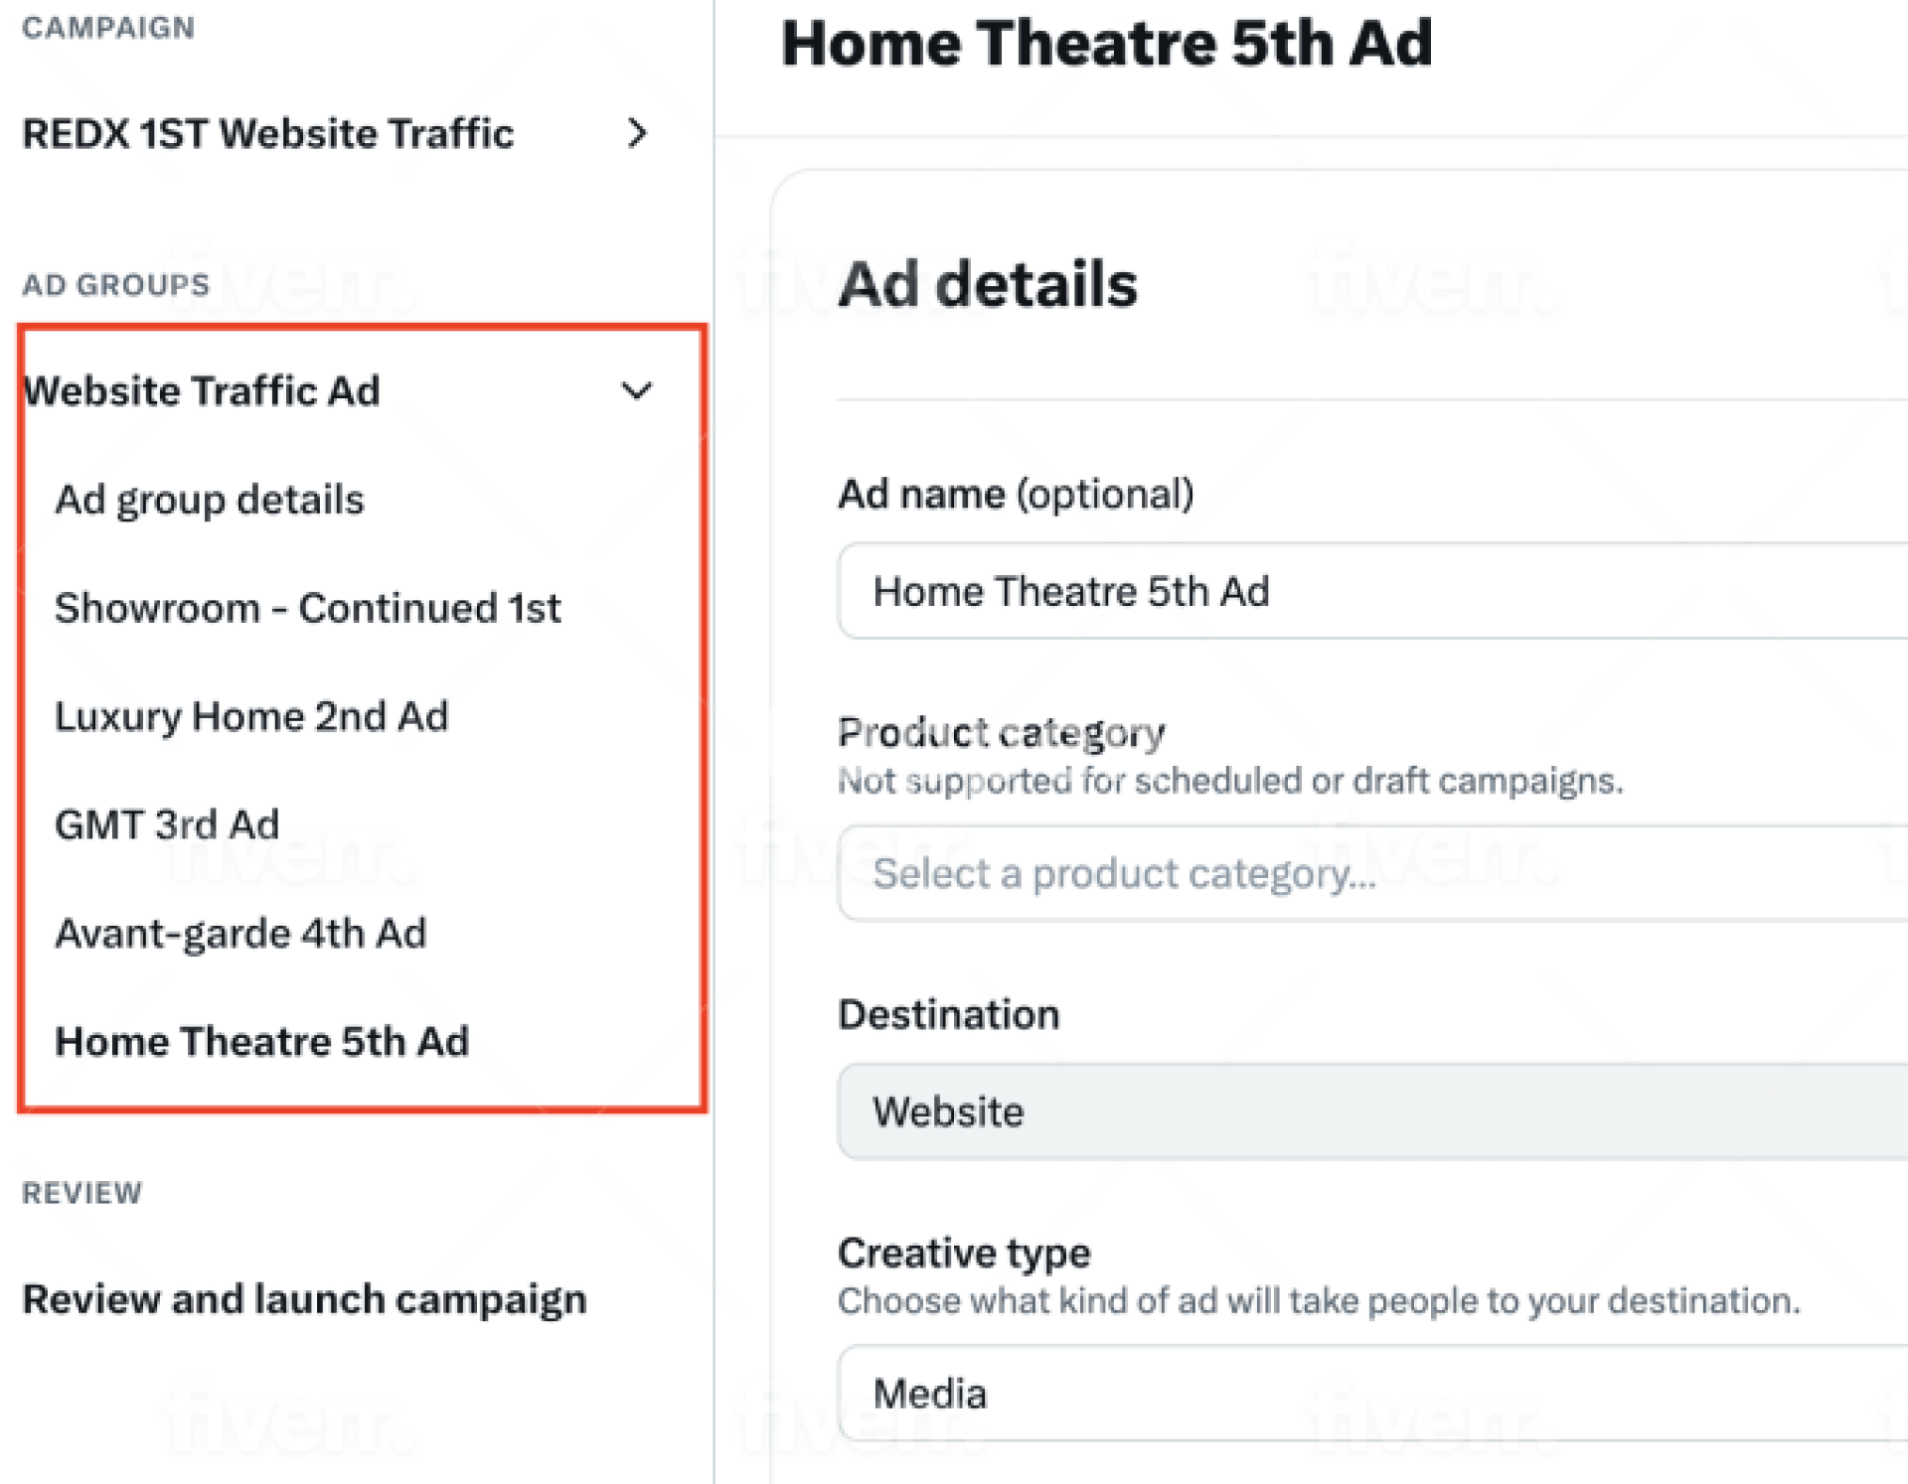Select Luxury Home 2nd Ad
This screenshot has width=1908, height=1484.
251,716
